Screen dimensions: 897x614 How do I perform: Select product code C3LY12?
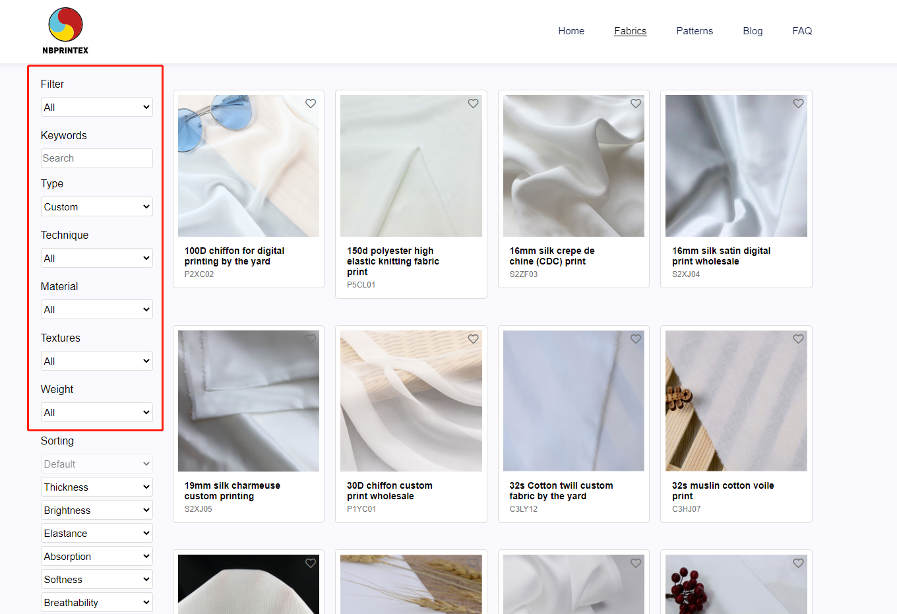tap(524, 509)
